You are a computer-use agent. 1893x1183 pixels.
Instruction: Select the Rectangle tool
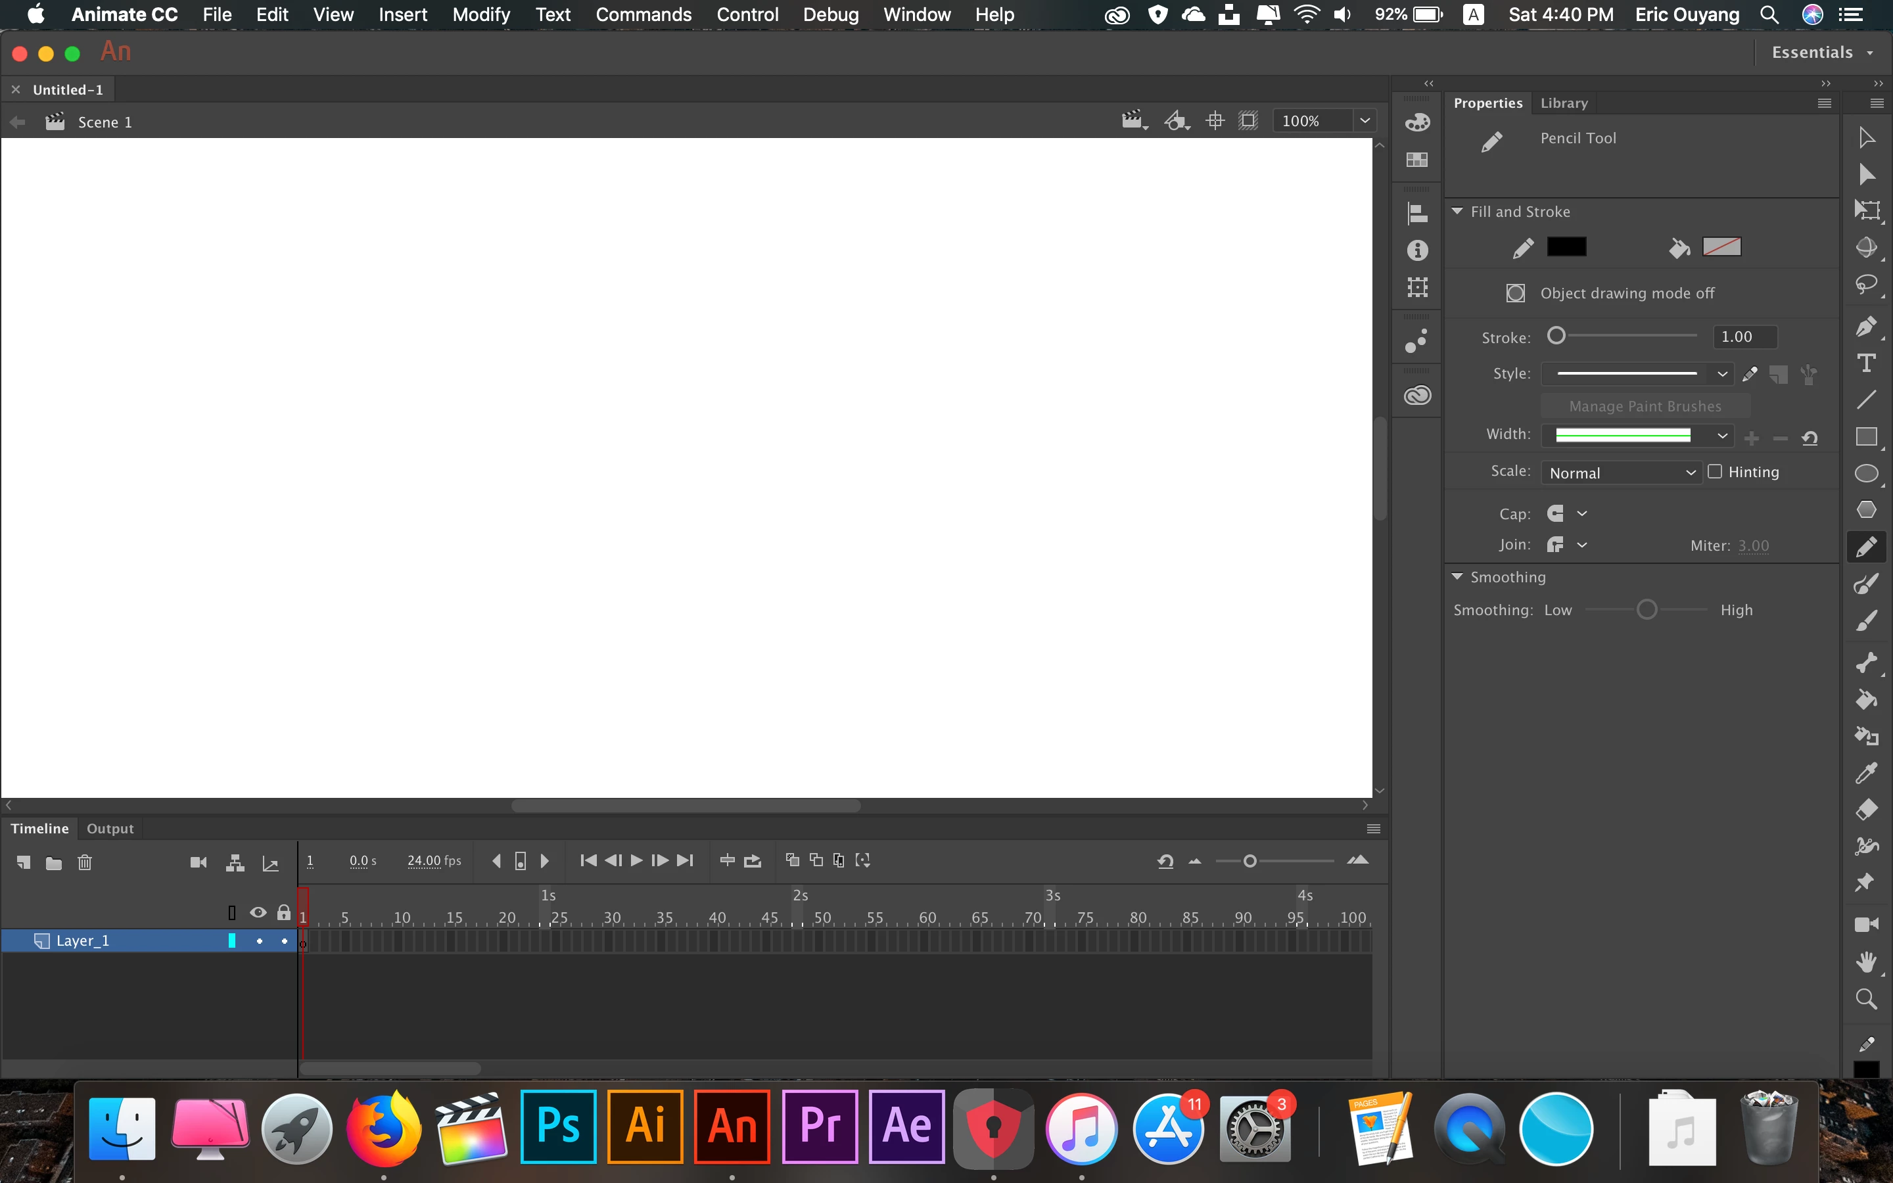coord(1865,436)
